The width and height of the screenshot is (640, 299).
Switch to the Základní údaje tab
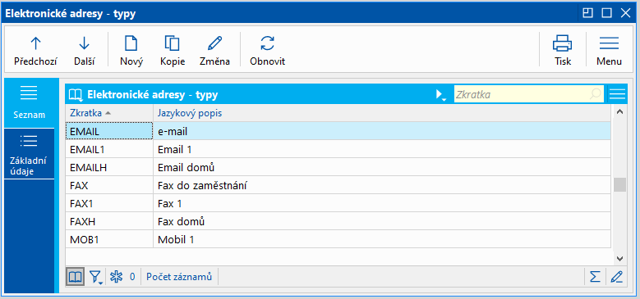tap(28, 154)
